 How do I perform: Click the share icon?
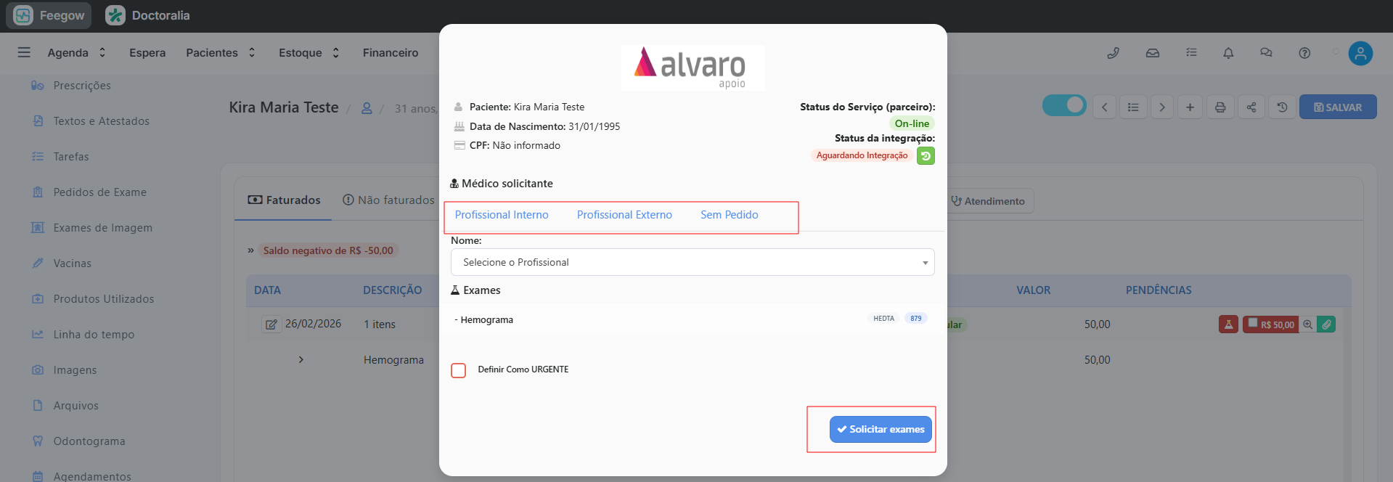click(1251, 107)
